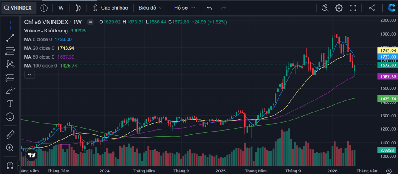Image resolution: width=398 pixels, height=174 pixels.
Task: Click the zoom in magnifier tool
Action: pyautogui.click(x=10, y=148)
